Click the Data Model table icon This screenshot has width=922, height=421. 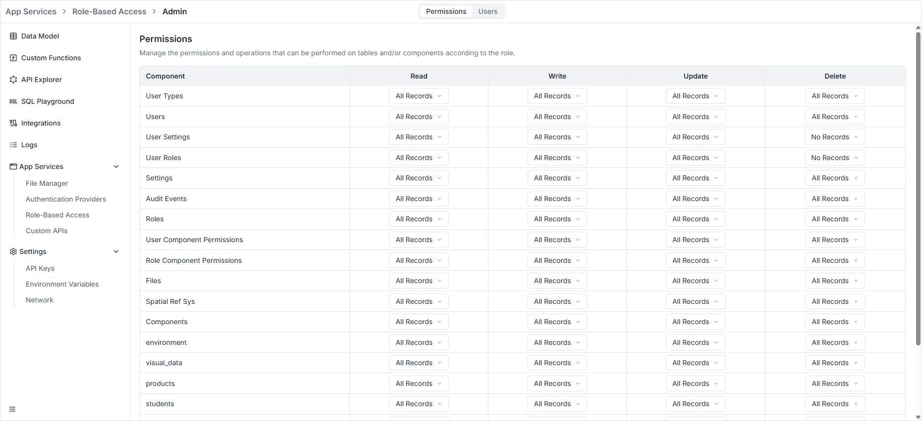tap(13, 36)
